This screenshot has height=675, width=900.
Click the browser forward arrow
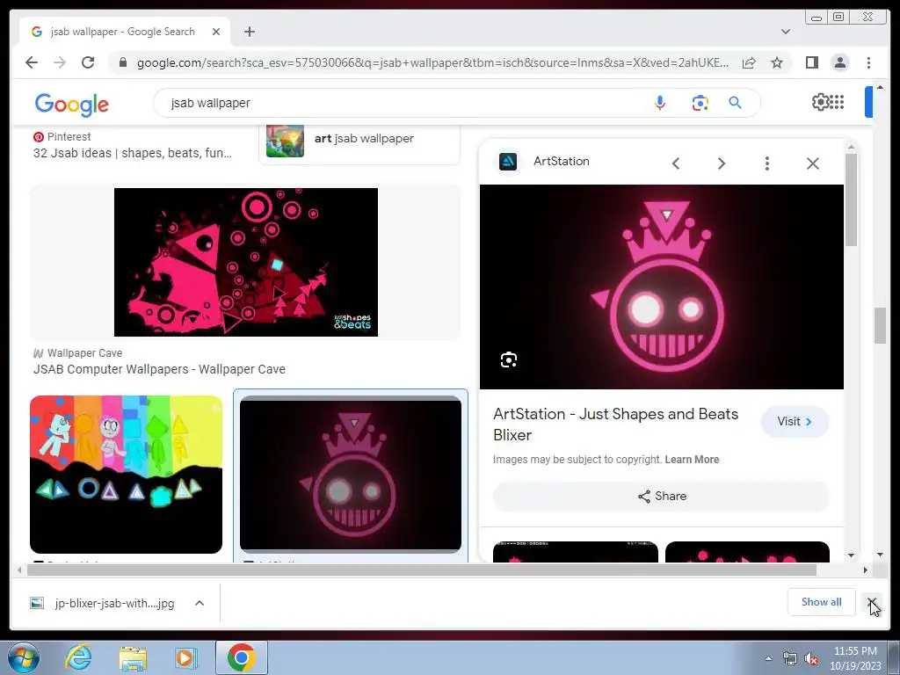(x=60, y=62)
